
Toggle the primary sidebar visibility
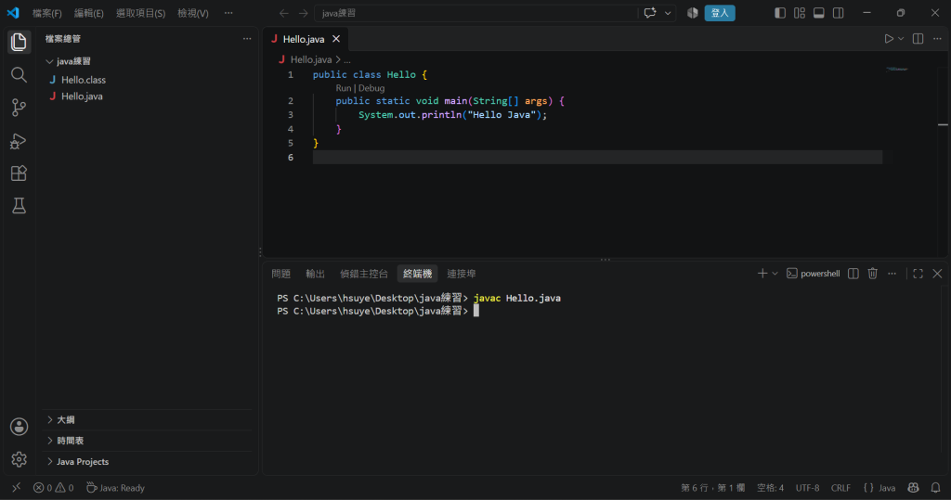click(x=780, y=13)
